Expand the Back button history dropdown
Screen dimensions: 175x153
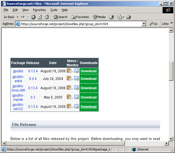(x=17, y=17)
